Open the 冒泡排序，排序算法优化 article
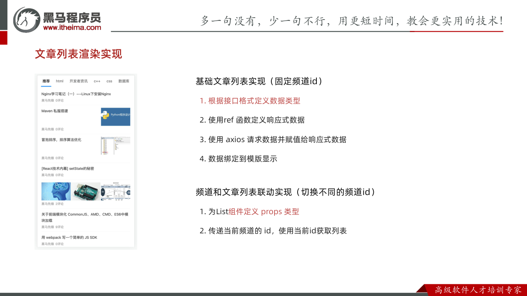Screen dimensions: 527x296 click(x=61, y=139)
